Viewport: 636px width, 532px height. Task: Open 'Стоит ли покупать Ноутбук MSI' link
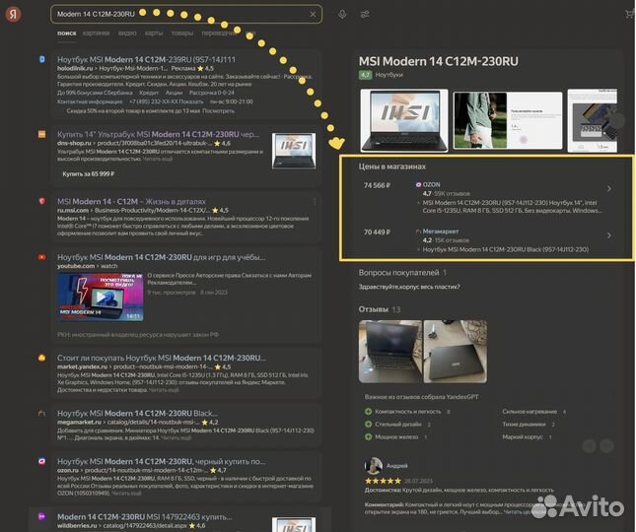click(x=162, y=358)
